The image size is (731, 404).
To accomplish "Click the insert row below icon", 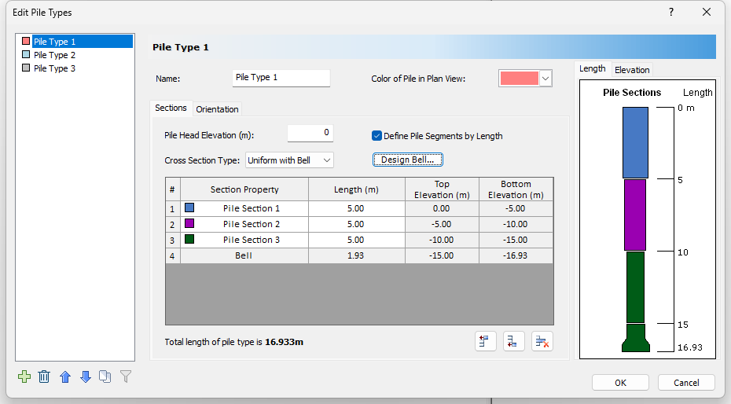I will pyautogui.click(x=514, y=341).
